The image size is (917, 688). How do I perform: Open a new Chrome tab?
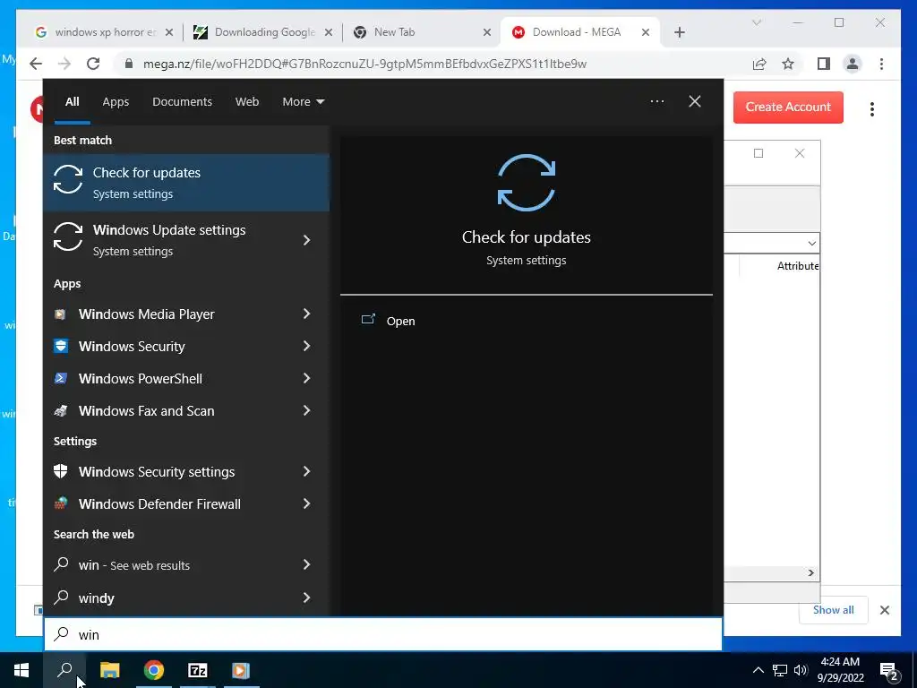680,32
